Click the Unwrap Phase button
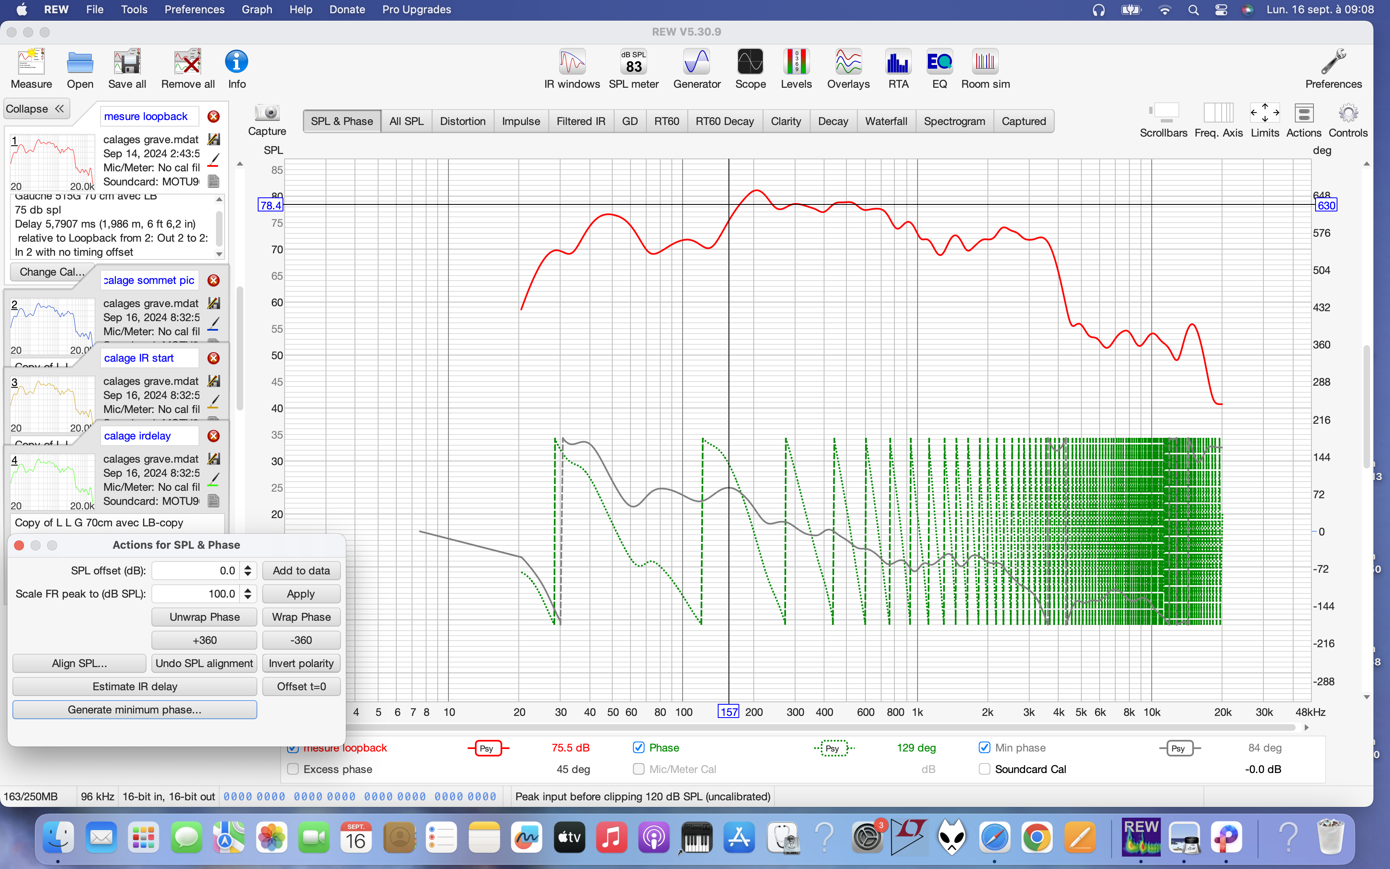Screen dimensions: 1390x869 204,617
